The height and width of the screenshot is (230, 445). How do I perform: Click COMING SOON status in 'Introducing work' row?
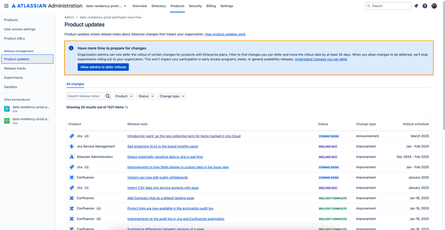pyautogui.click(x=329, y=136)
